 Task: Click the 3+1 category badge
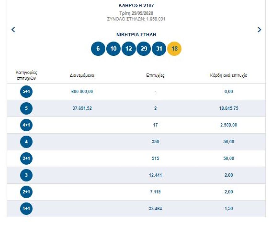(x=26, y=158)
